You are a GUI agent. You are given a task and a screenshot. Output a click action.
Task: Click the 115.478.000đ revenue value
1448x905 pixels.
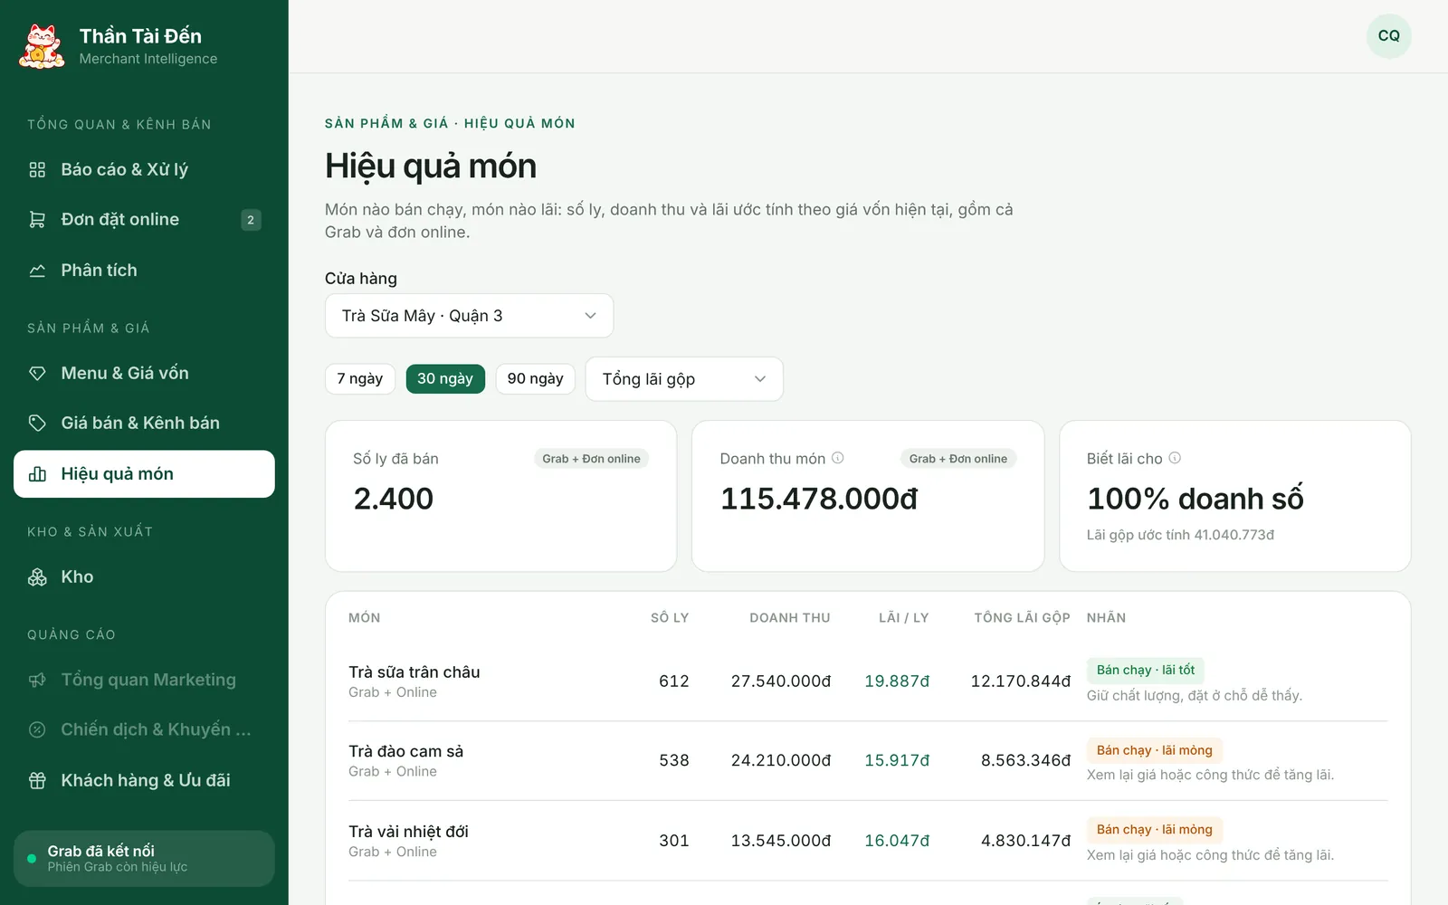pyautogui.click(x=819, y=499)
